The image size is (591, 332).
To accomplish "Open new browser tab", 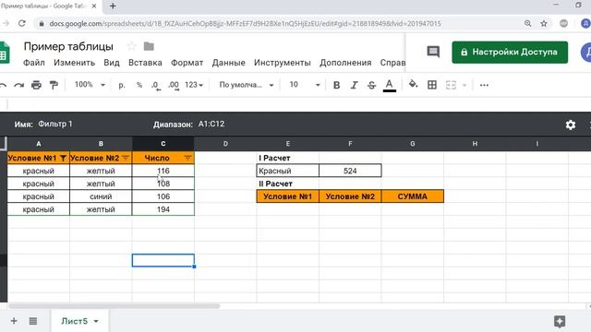I will pos(113,6).
